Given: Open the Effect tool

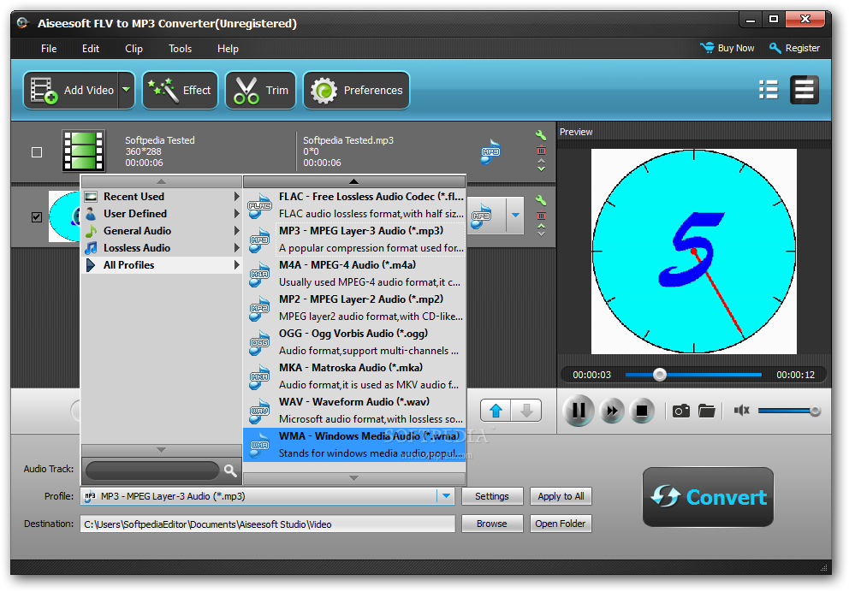Looking at the screenshot, I should pos(181,91).
